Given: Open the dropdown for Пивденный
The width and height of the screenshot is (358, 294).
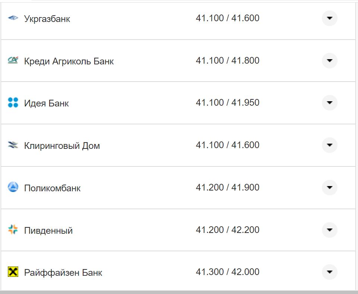Looking at the screenshot, I should point(329,230).
